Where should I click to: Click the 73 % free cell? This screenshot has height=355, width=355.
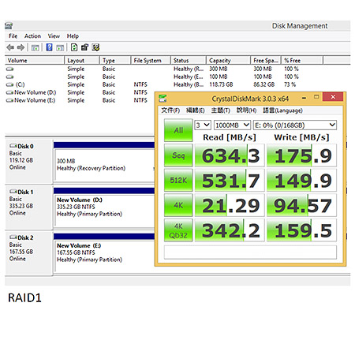coord(290,84)
